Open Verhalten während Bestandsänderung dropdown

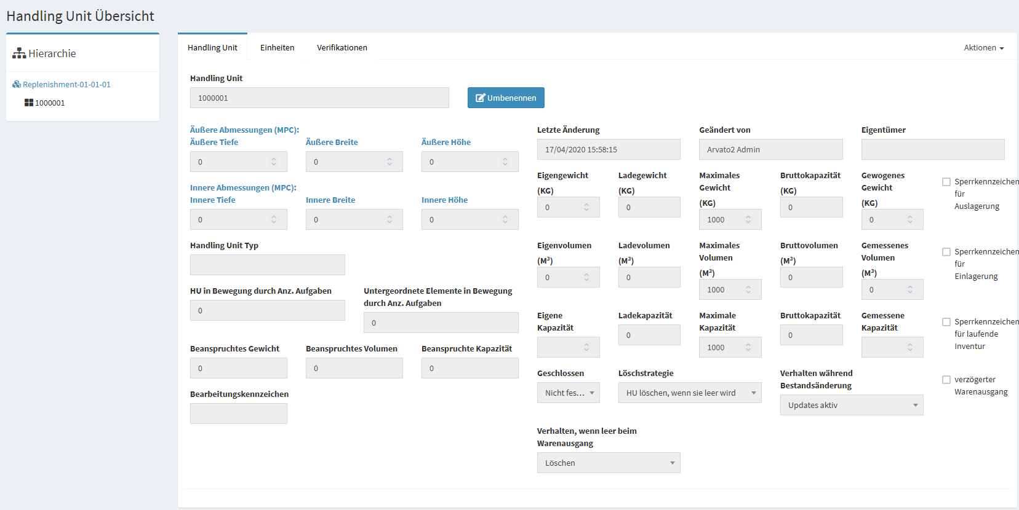click(x=852, y=405)
